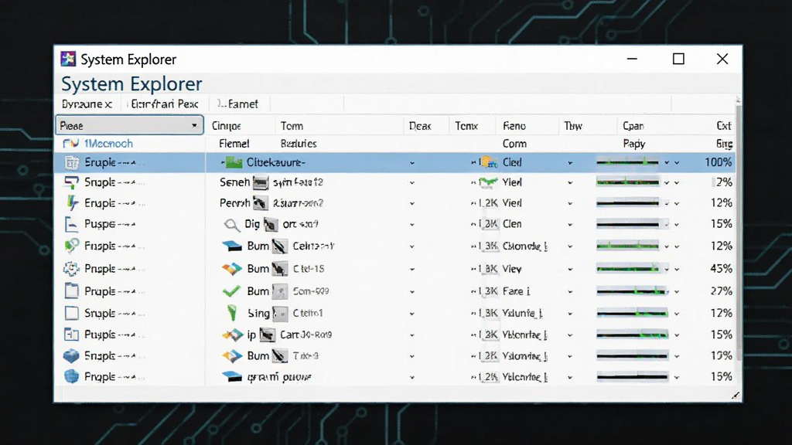Sort by the Tenx column header

click(466, 126)
